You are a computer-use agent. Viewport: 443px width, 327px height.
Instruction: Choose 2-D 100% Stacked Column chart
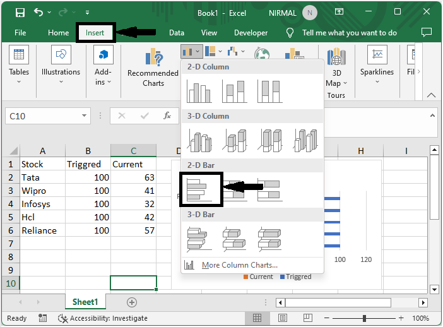270,92
